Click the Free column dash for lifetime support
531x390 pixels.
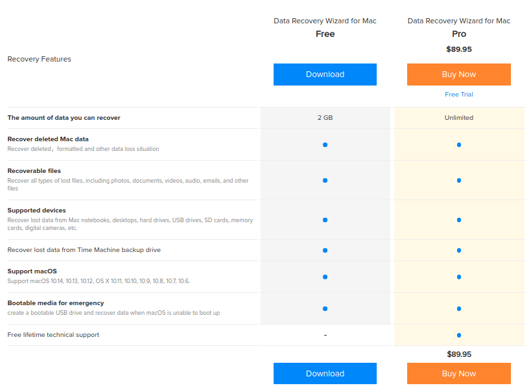[325, 335]
